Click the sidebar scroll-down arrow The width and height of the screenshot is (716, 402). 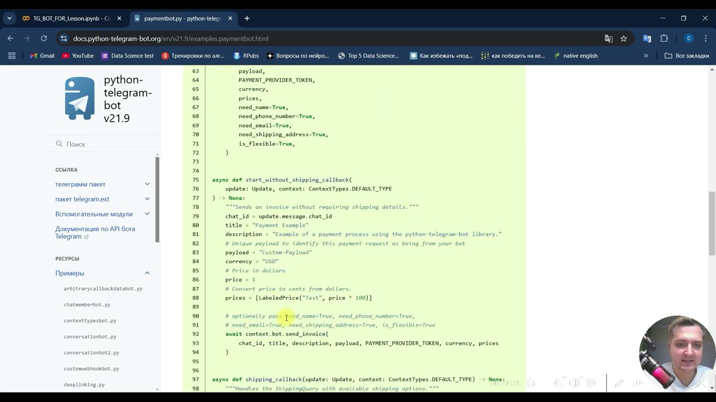point(157,389)
